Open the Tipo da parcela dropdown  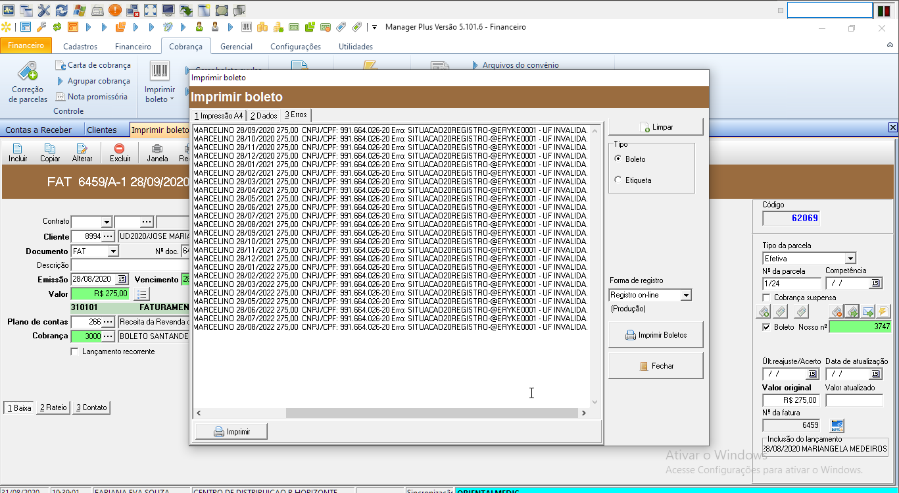coord(850,259)
